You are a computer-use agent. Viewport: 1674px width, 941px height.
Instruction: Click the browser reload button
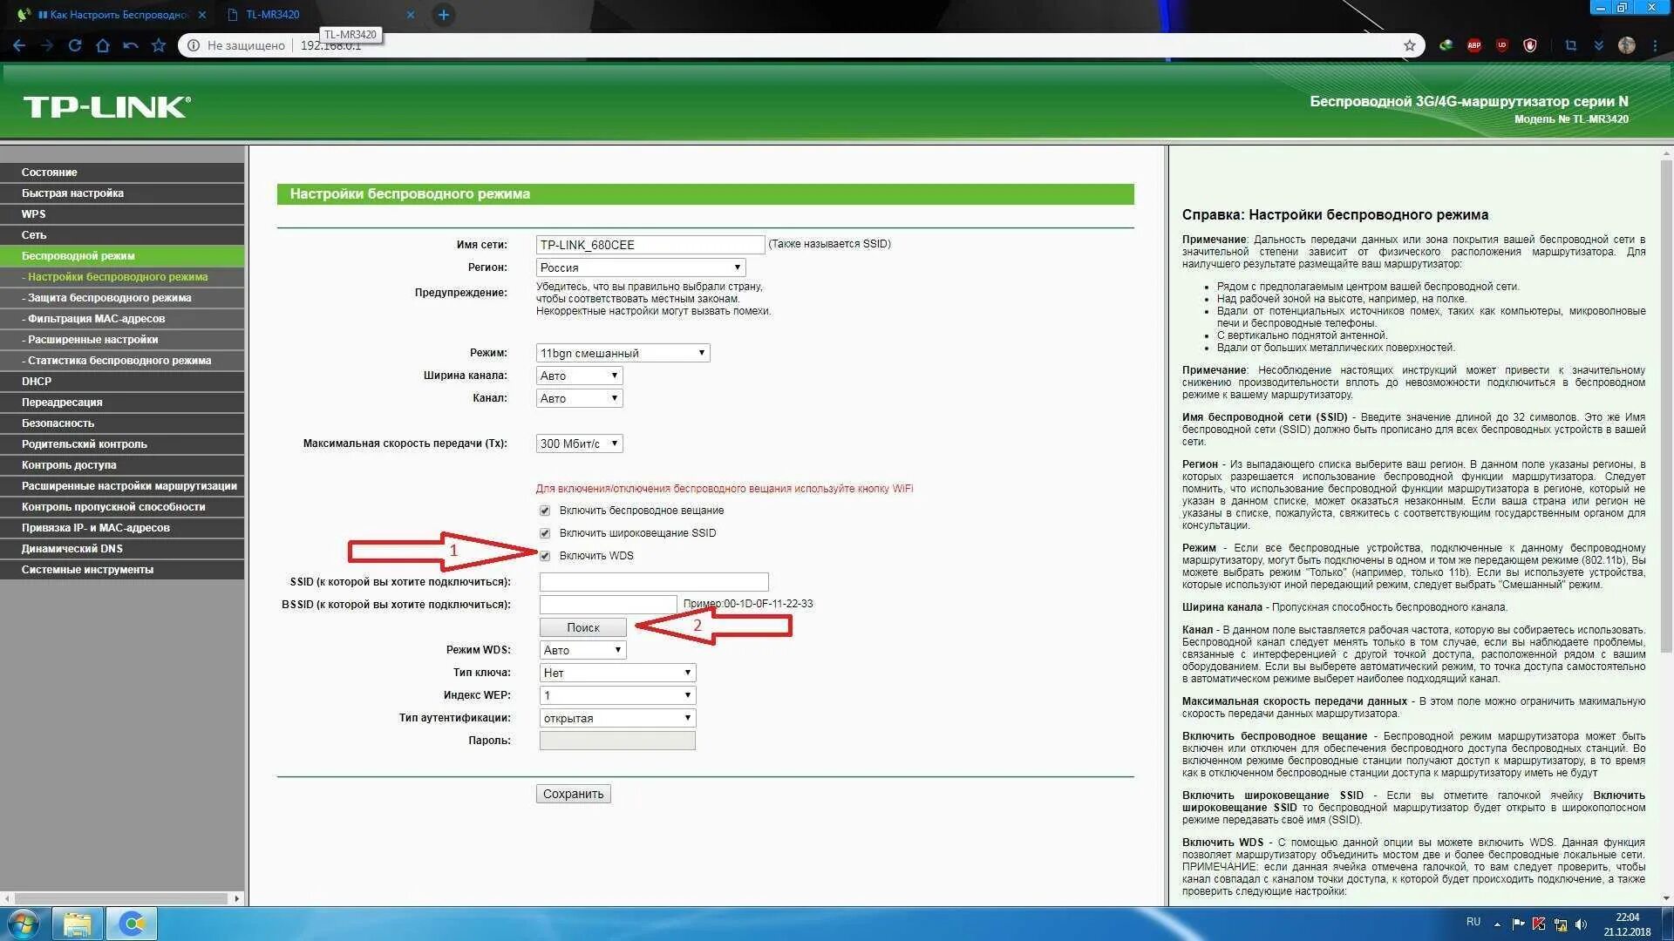pos(75,45)
